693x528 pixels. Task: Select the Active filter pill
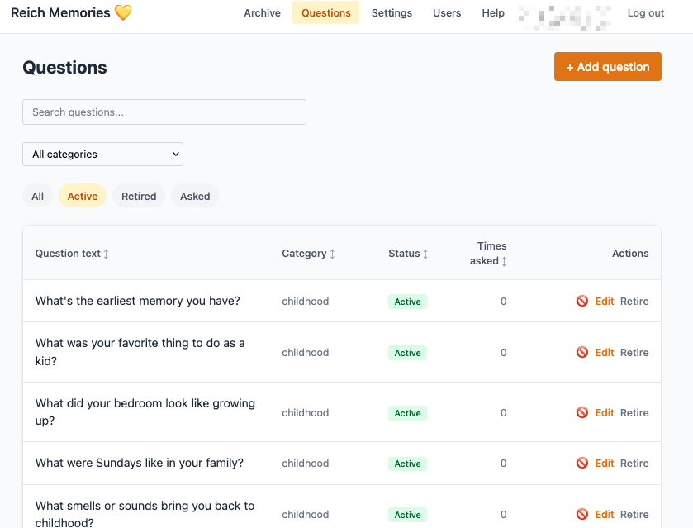83,196
